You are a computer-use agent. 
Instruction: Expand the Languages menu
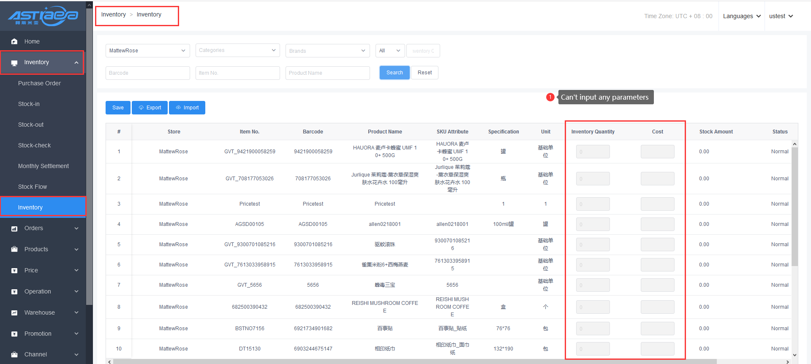point(741,16)
